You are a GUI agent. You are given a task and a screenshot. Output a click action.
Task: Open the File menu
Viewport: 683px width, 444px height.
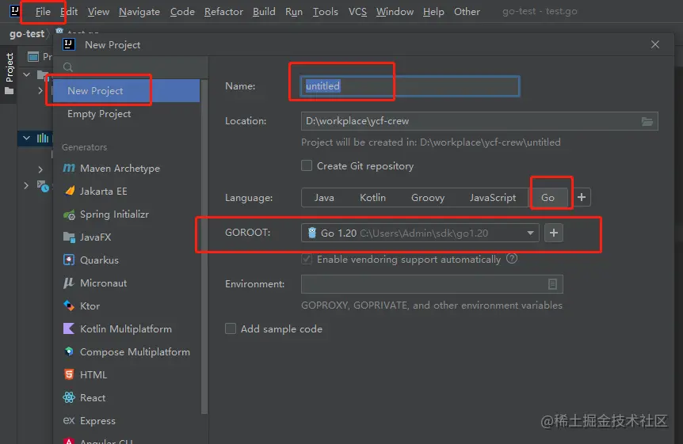(43, 12)
